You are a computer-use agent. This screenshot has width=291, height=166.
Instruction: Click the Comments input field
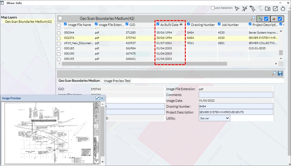click(236, 95)
